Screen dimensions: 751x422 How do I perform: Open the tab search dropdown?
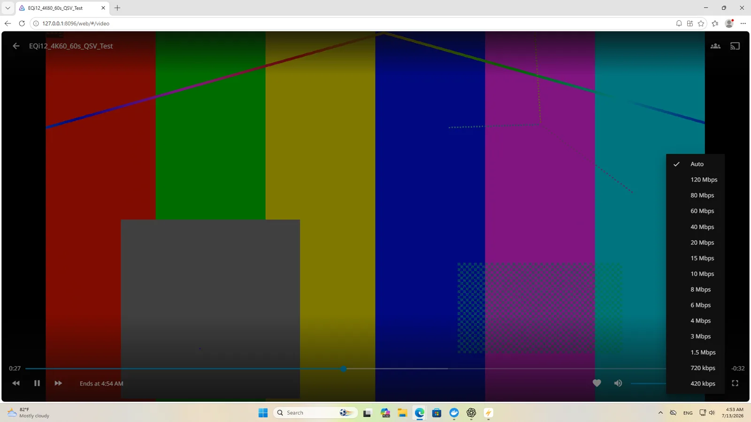coord(8,8)
